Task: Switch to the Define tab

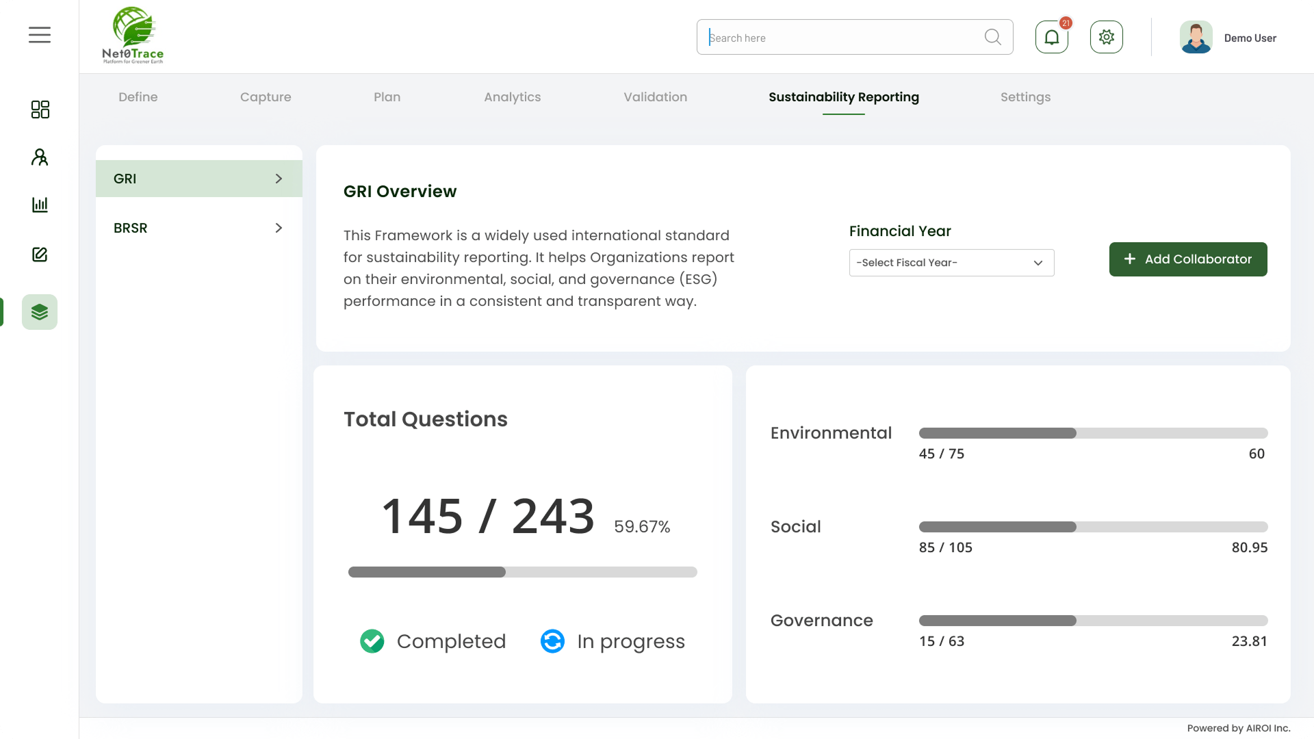Action: point(138,97)
